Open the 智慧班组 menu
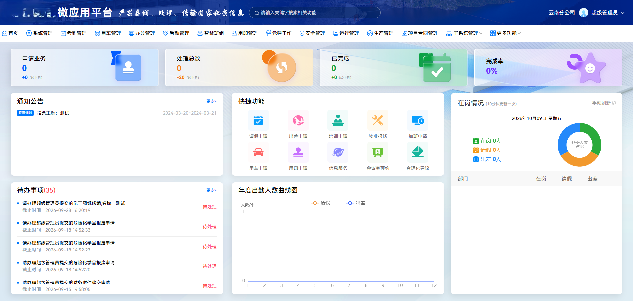The width and height of the screenshot is (633, 301). click(210, 33)
